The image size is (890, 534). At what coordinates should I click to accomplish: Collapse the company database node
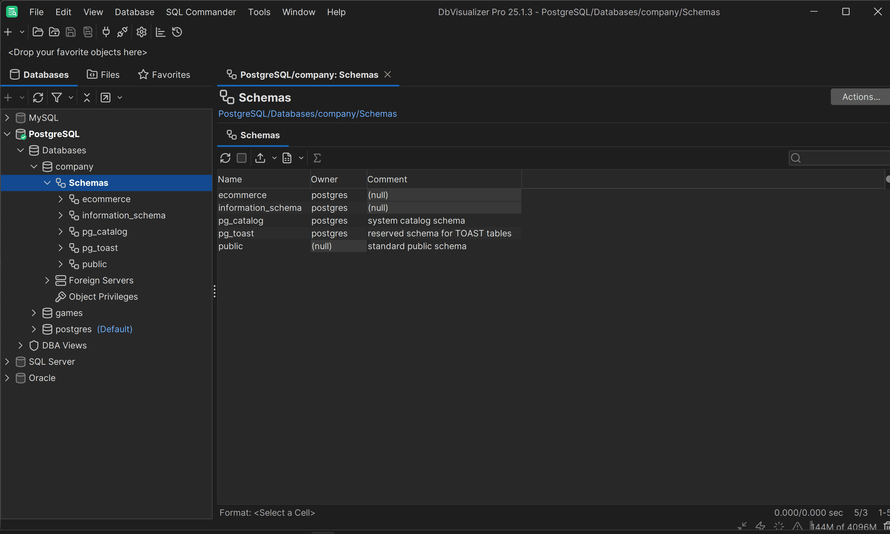coord(34,167)
